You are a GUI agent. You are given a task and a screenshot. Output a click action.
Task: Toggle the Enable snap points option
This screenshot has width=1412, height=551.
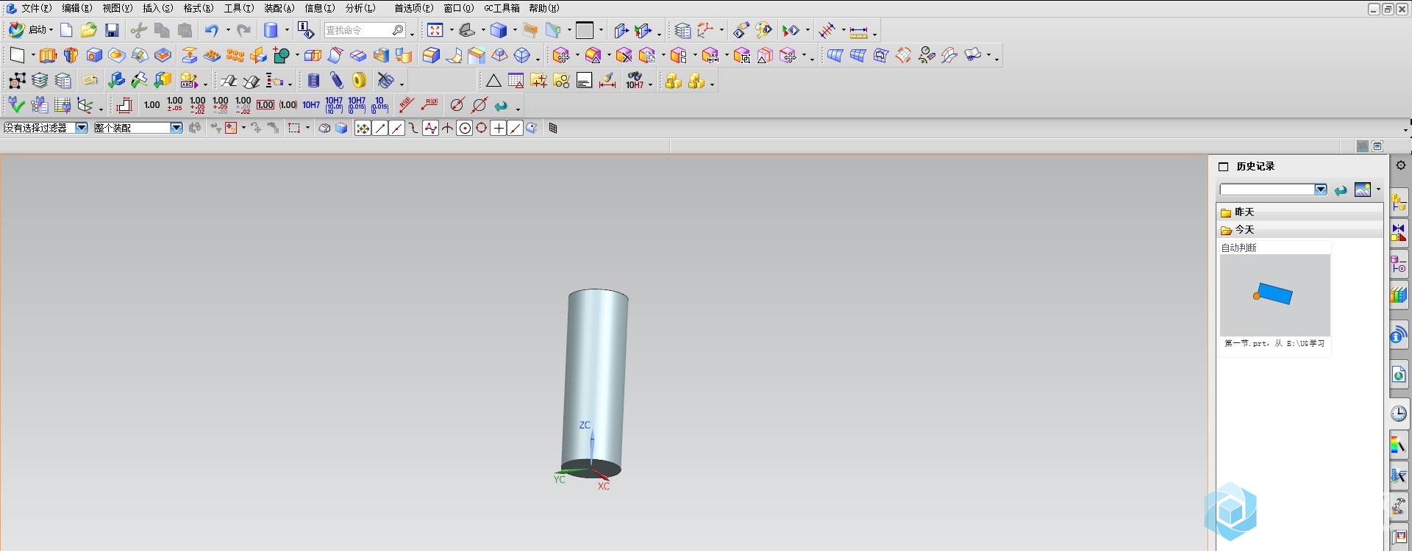(363, 128)
